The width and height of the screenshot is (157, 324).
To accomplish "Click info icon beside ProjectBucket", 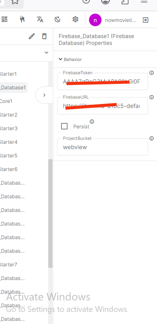I will click(152, 138).
